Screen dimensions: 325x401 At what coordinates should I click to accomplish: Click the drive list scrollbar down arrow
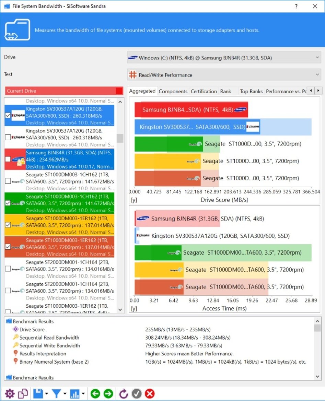point(120,310)
